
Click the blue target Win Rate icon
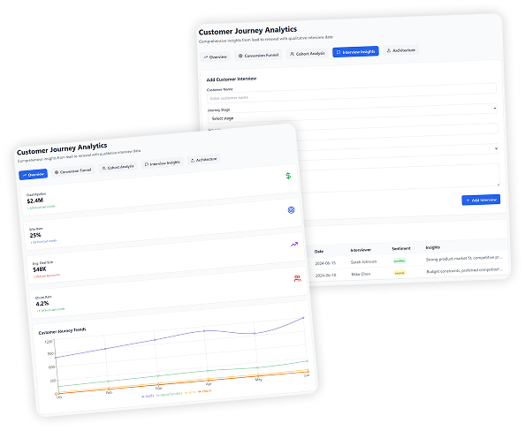coord(292,210)
